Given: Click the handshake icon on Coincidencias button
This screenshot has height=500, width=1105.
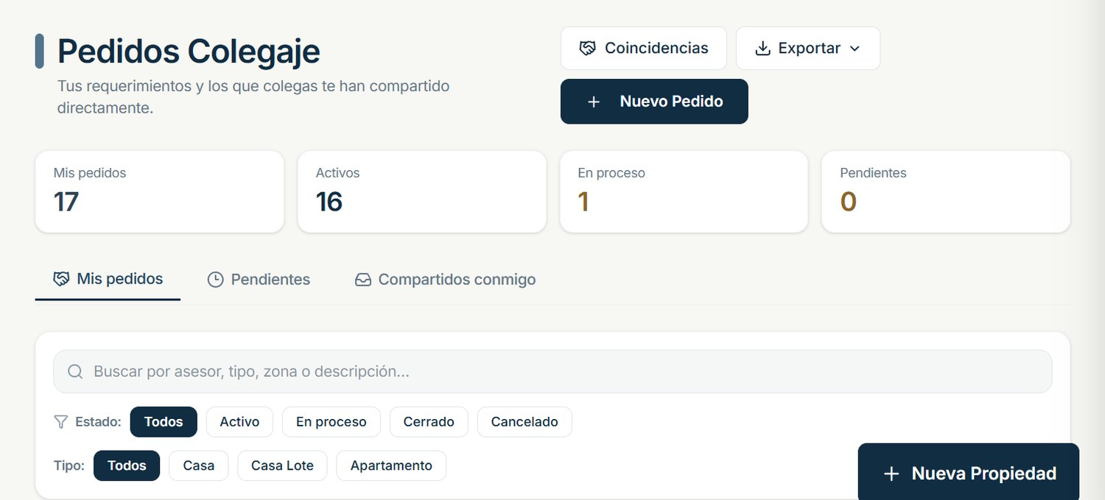Looking at the screenshot, I should coord(587,49).
